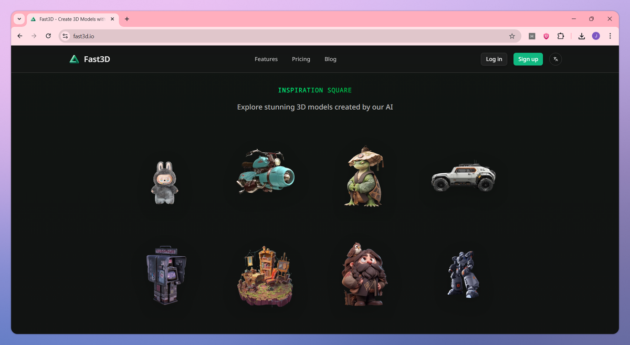Open the white off-road SUV model
This screenshot has width=630, height=345.
coord(464,177)
